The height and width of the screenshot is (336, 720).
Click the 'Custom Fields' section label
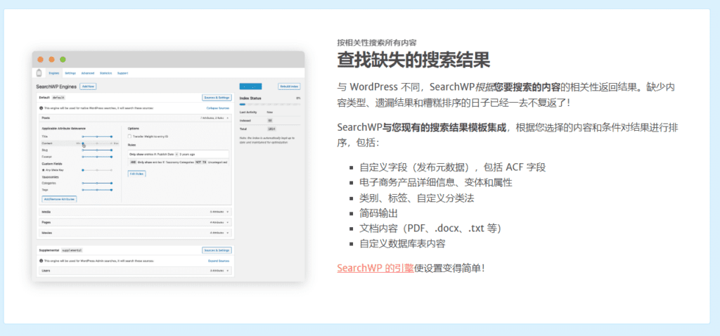pos(51,163)
